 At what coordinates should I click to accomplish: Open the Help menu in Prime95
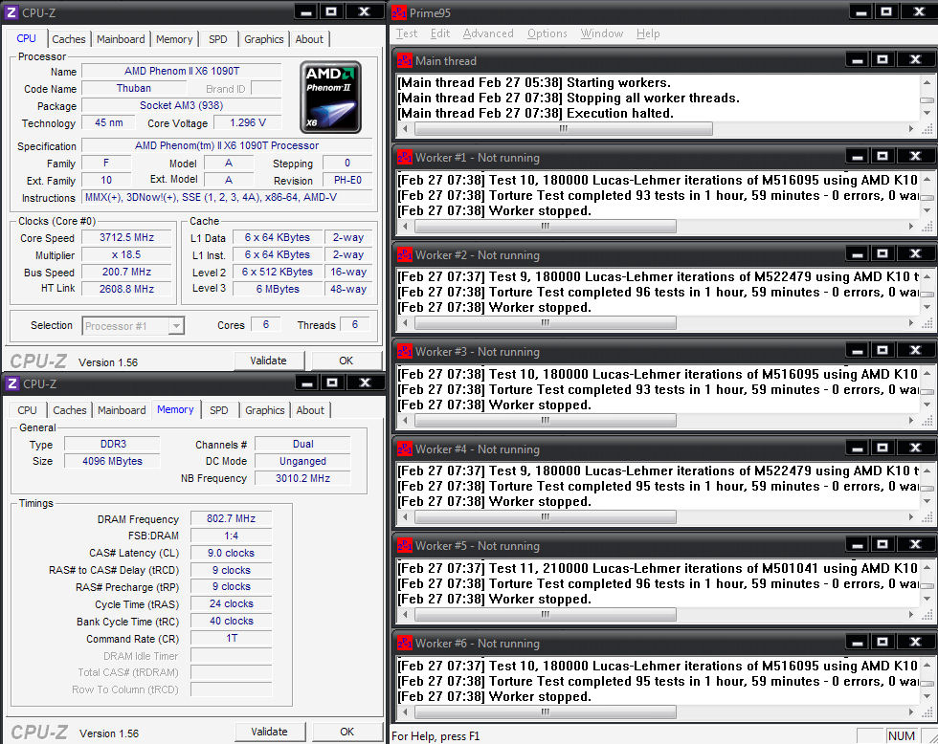point(648,33)
